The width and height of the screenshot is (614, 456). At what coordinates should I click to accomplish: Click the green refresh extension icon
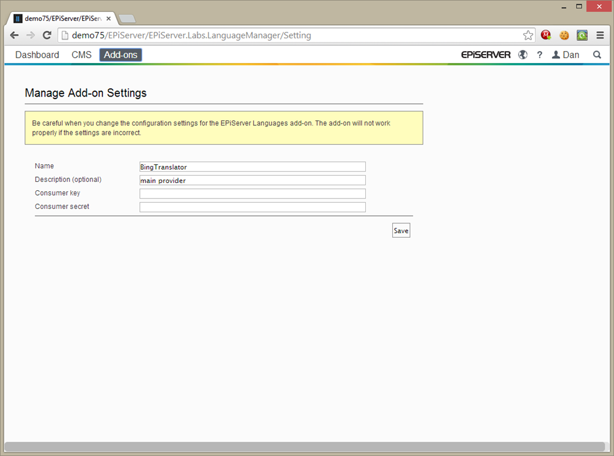click(x=582, y=35)
